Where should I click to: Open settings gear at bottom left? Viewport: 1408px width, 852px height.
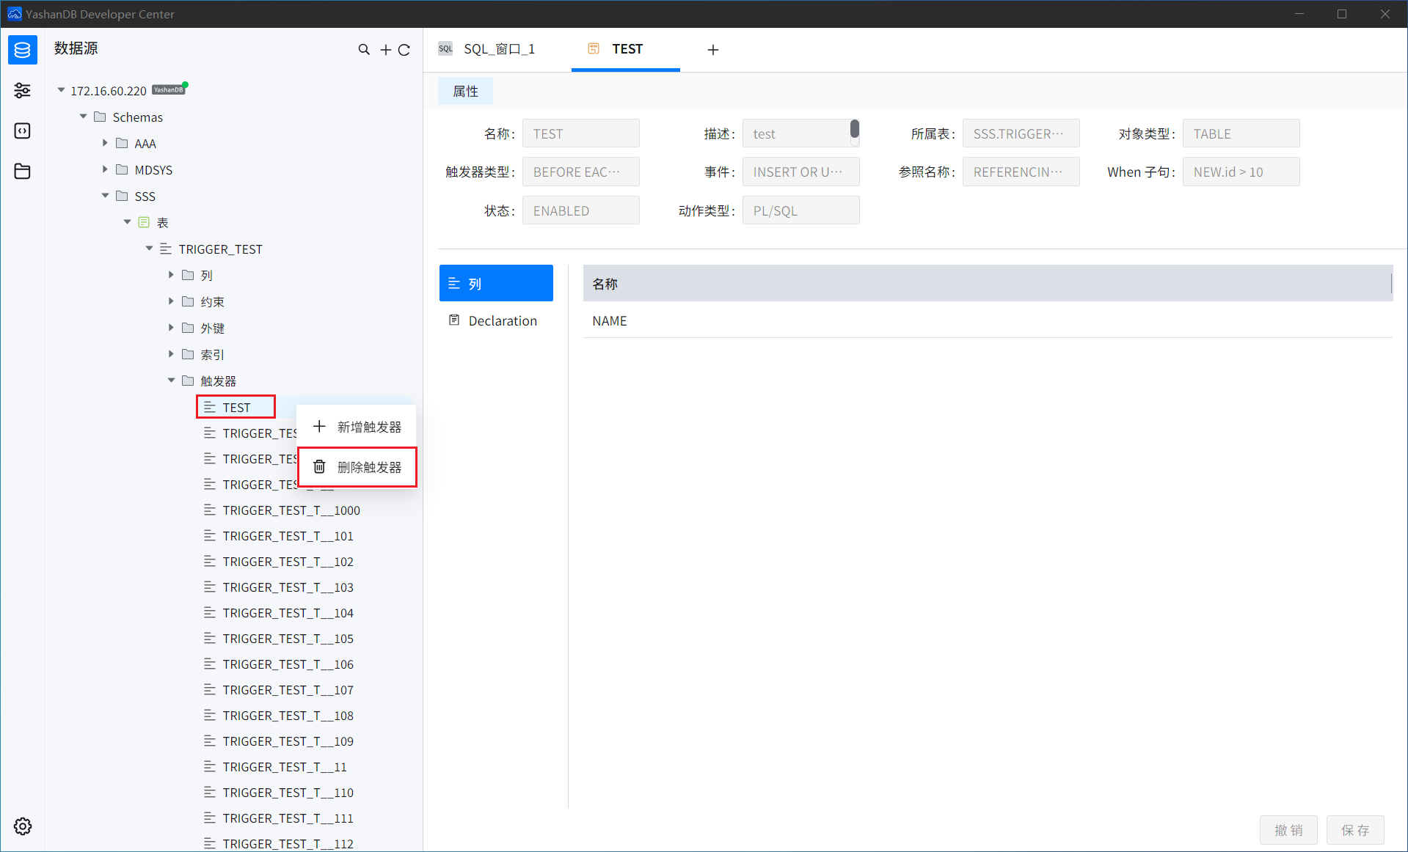22,826
